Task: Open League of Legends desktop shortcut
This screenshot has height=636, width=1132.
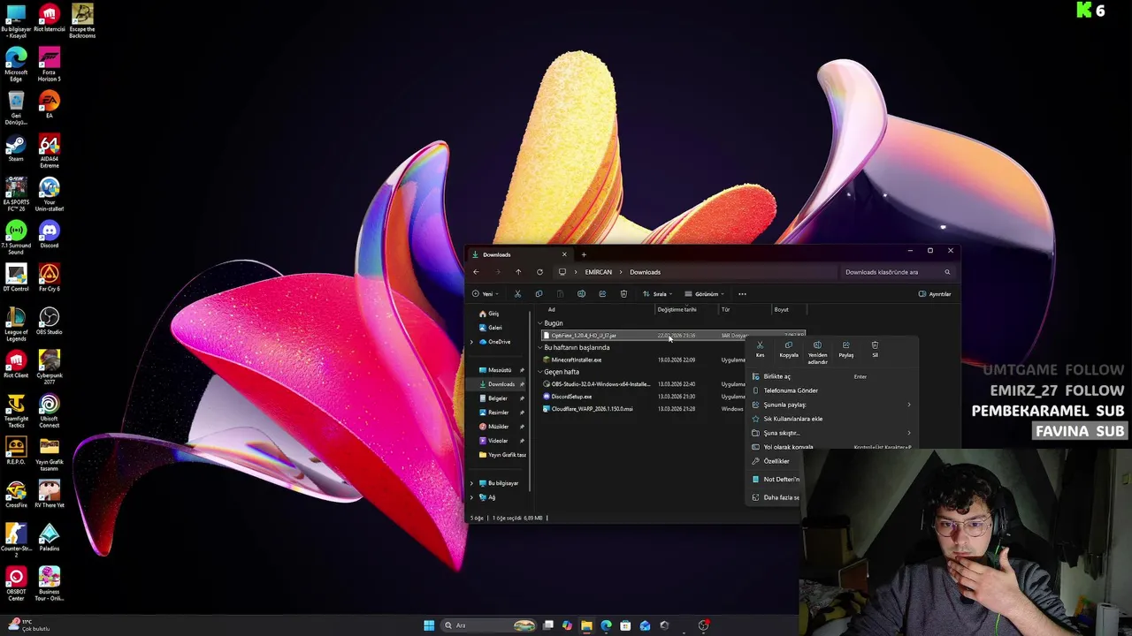Action: click(16, 323)
